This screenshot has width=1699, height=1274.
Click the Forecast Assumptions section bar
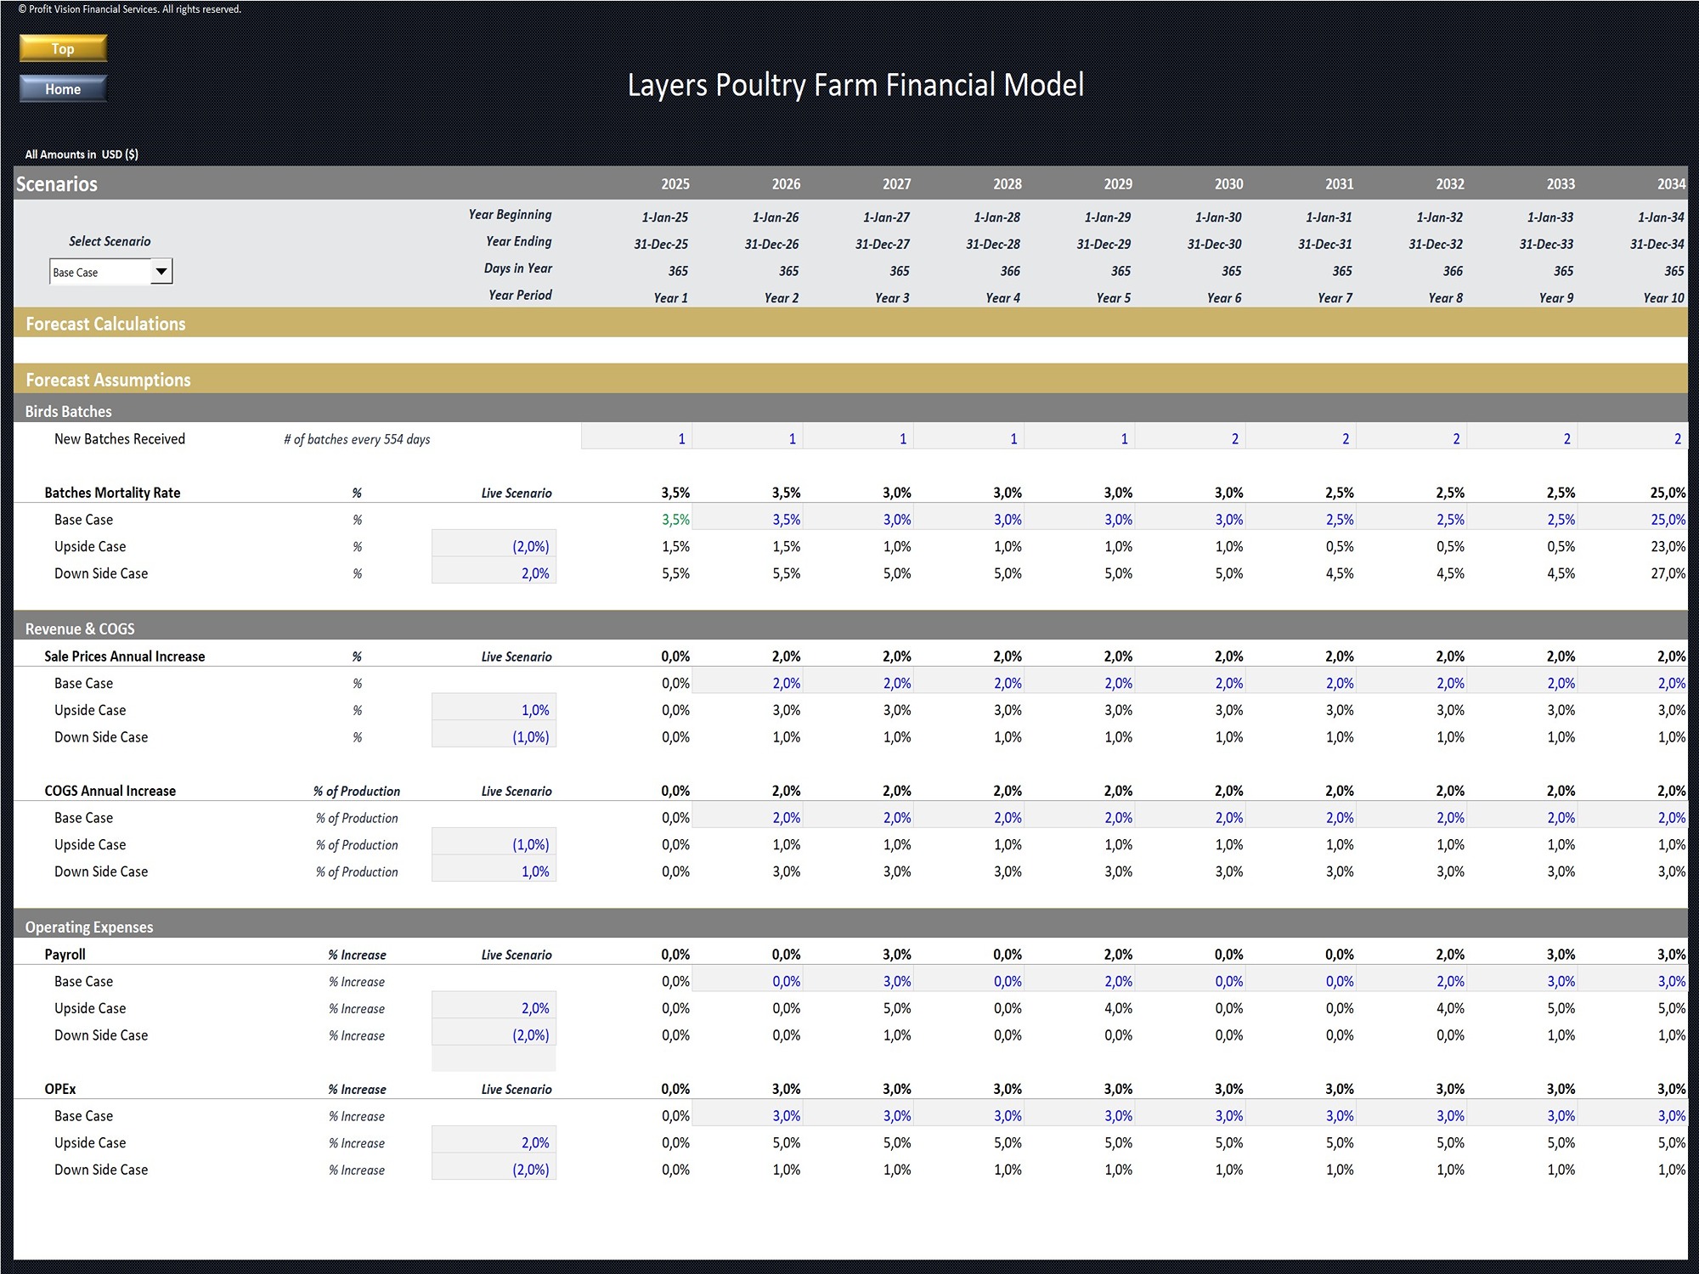pyautogui.click(x=850, y=379)
